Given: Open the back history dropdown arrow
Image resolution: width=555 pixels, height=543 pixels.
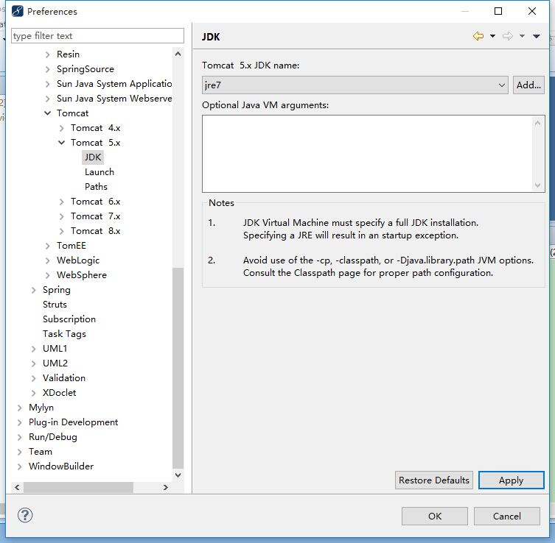Looking at the screenshot, I should tap(492, 35).
